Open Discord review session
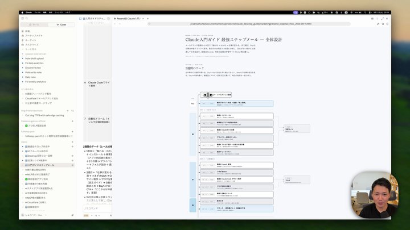The width and height of the screenshot is (410, 230). [x=33, y=68]
